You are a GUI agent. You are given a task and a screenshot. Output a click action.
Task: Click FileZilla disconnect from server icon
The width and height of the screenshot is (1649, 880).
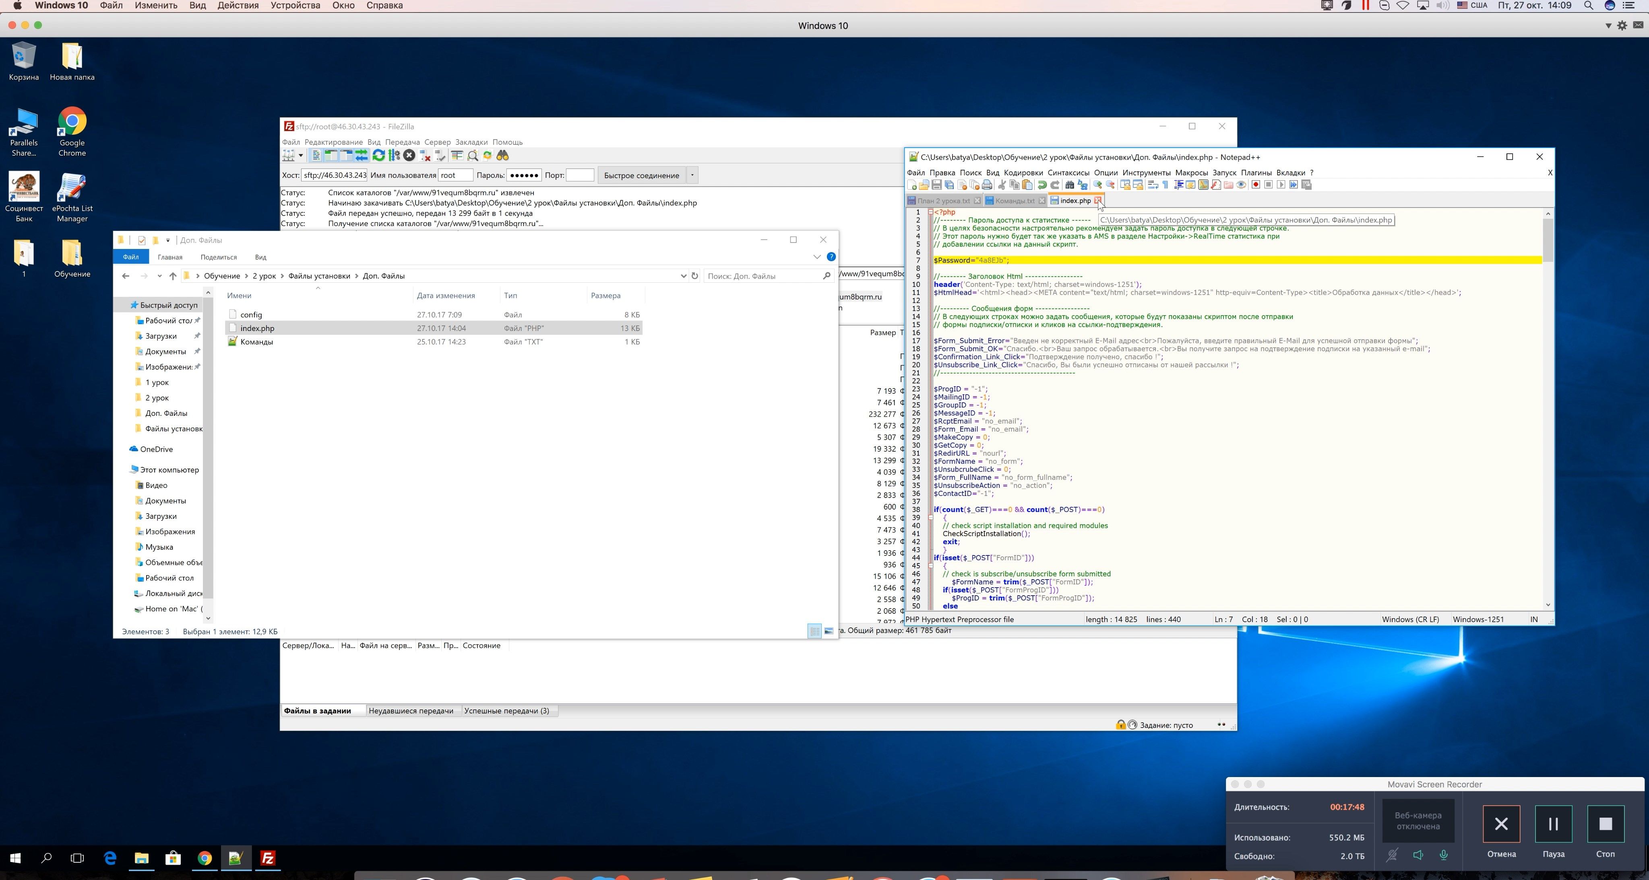coord(424,156)
